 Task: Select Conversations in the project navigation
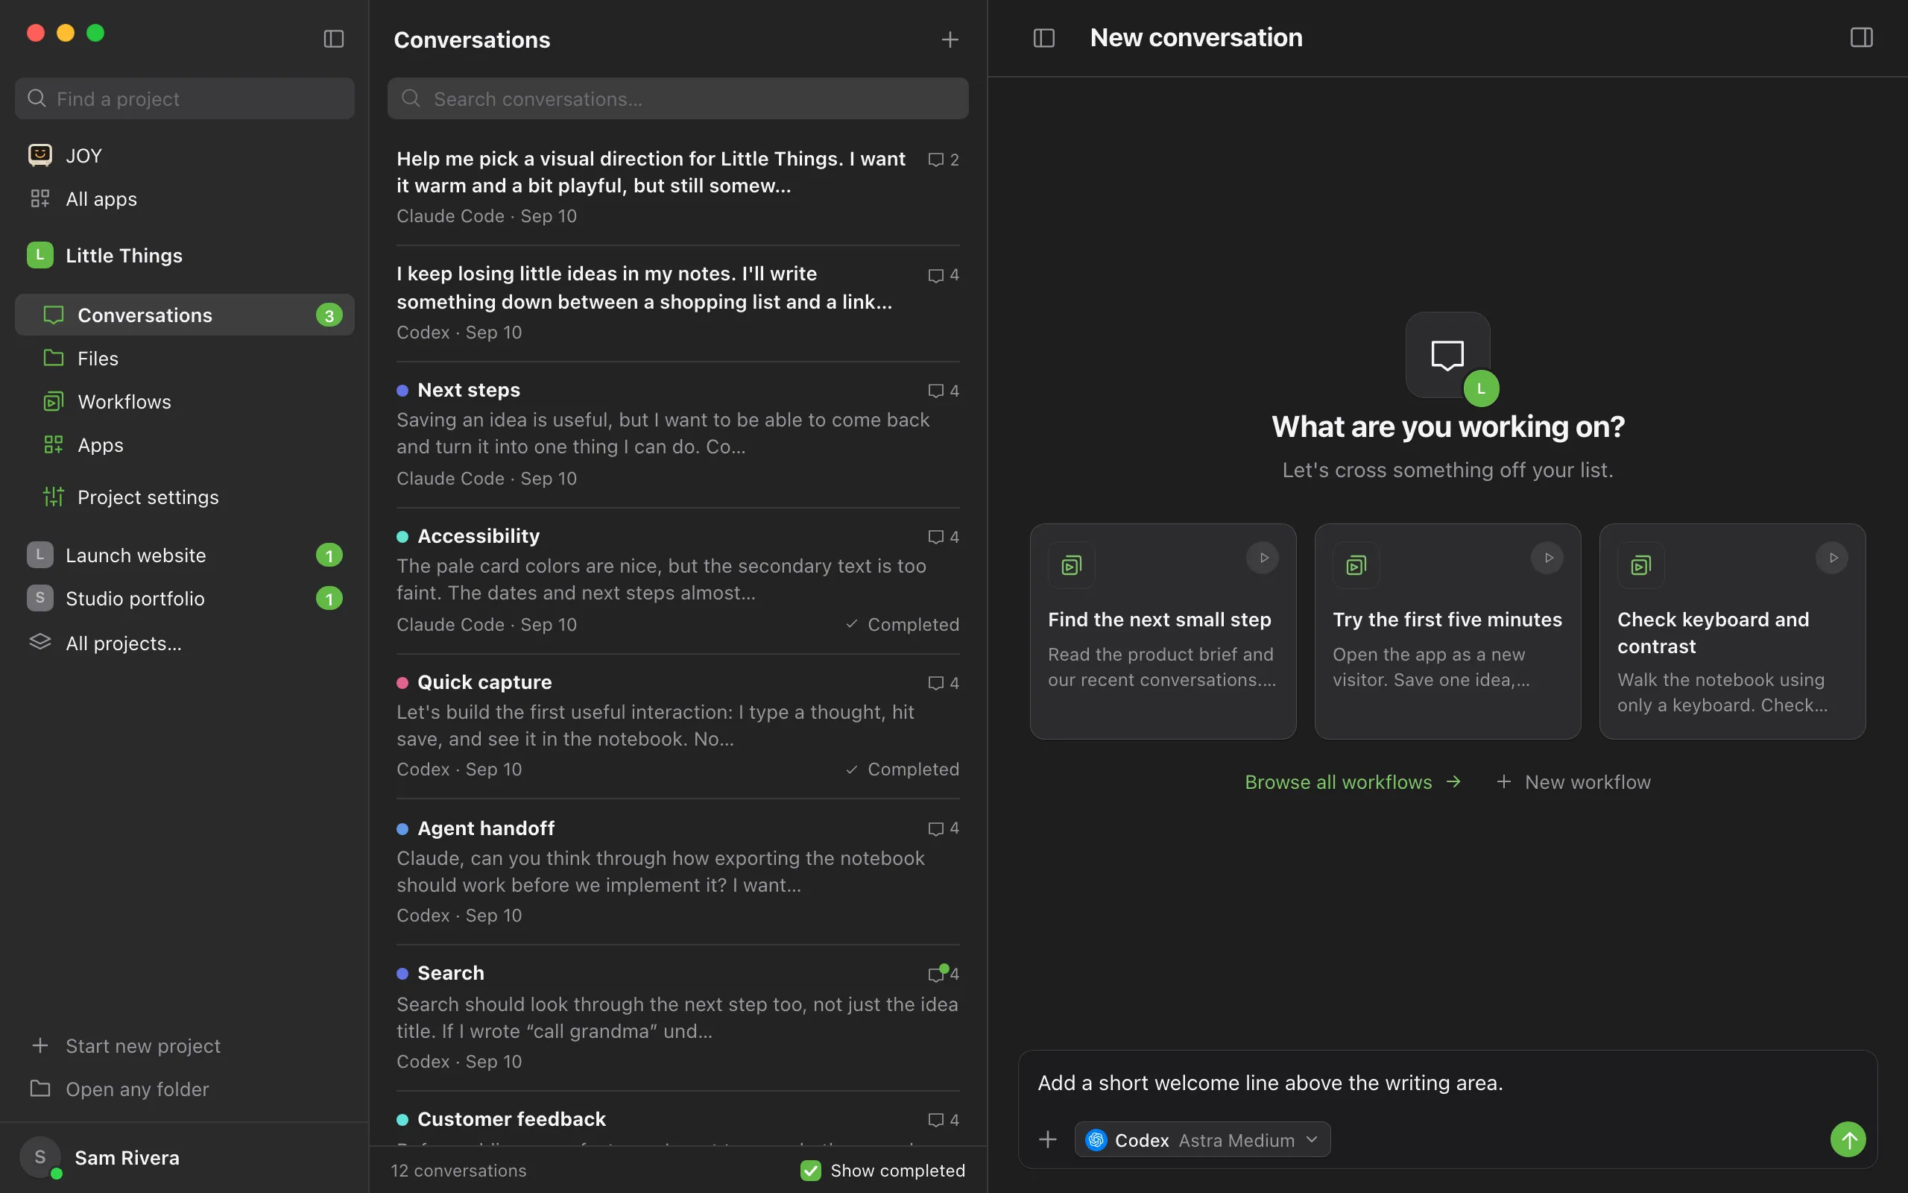point(185,315)
